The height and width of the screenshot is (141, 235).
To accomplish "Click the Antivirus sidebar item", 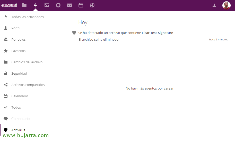I will coord(18,130).
